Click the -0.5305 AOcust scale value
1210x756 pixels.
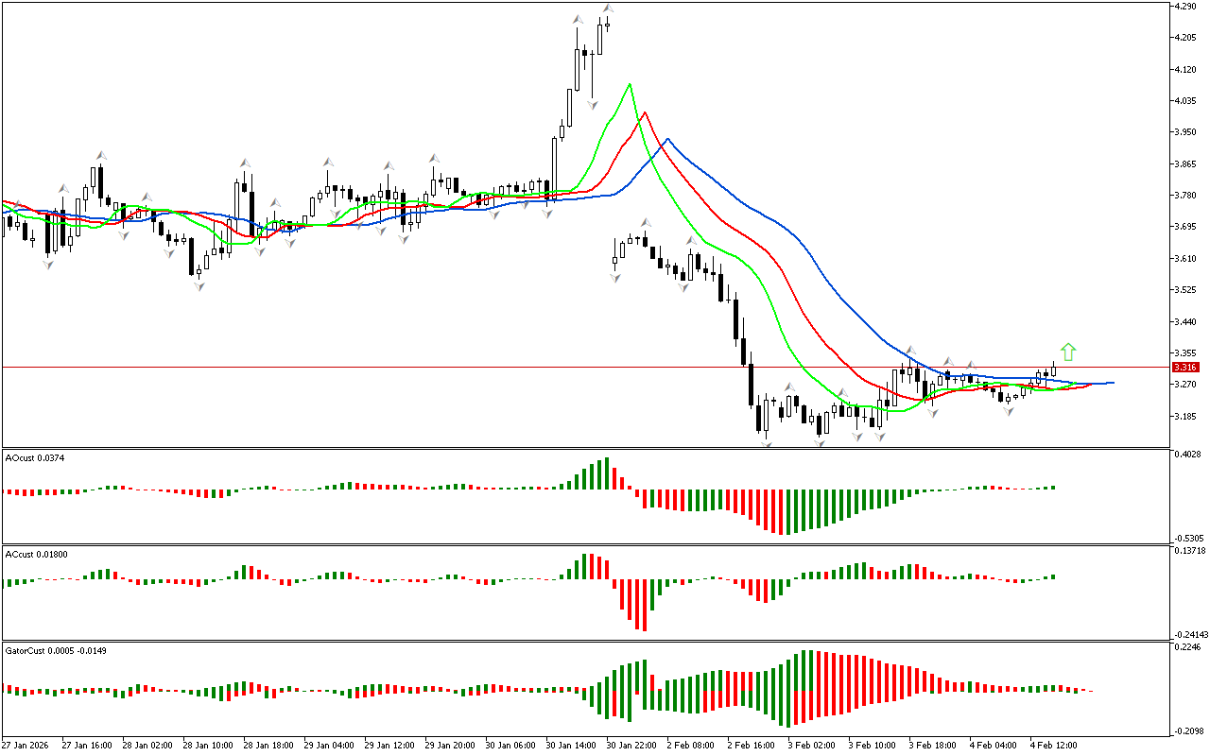pyautogui.click(x=1187, y=538)
